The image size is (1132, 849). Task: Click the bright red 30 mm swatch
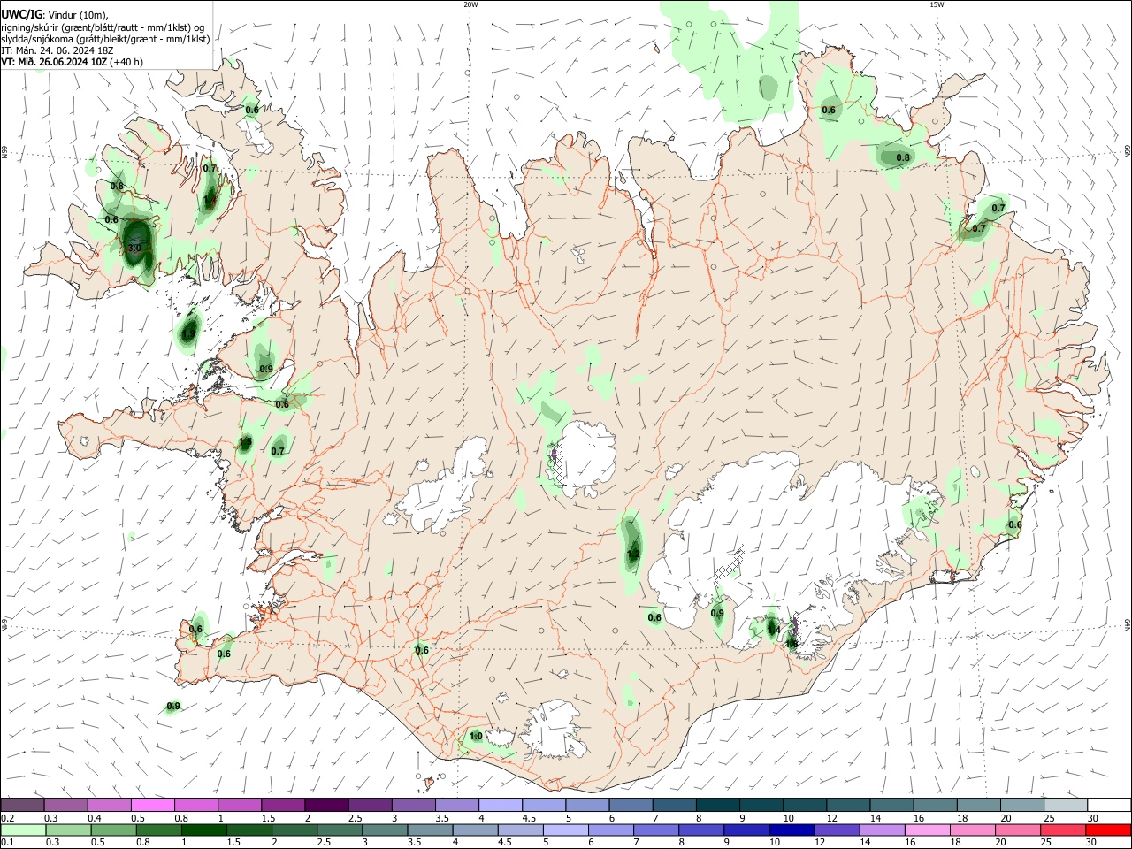click(1108, 830)
